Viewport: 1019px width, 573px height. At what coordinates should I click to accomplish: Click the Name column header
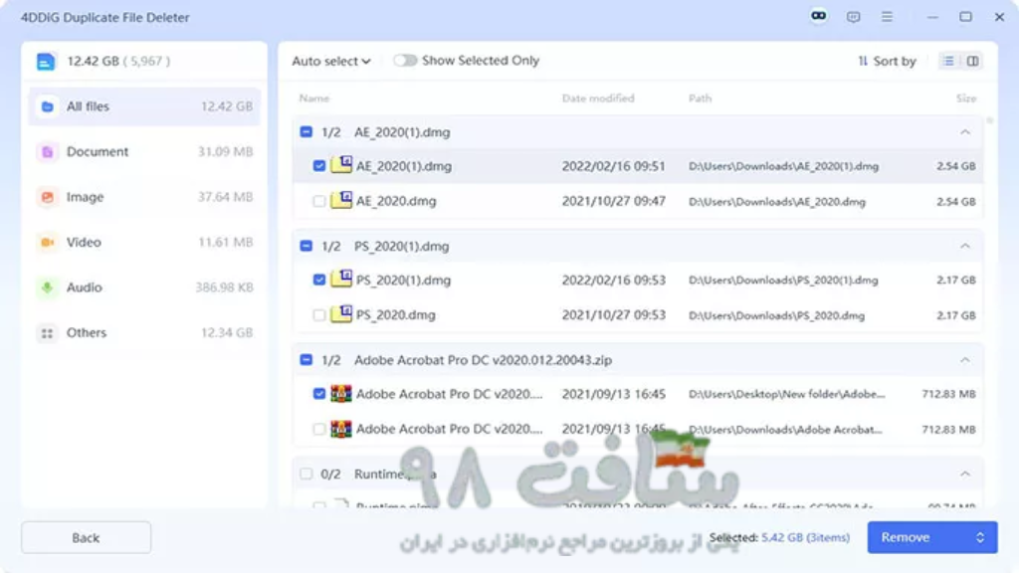313,98
